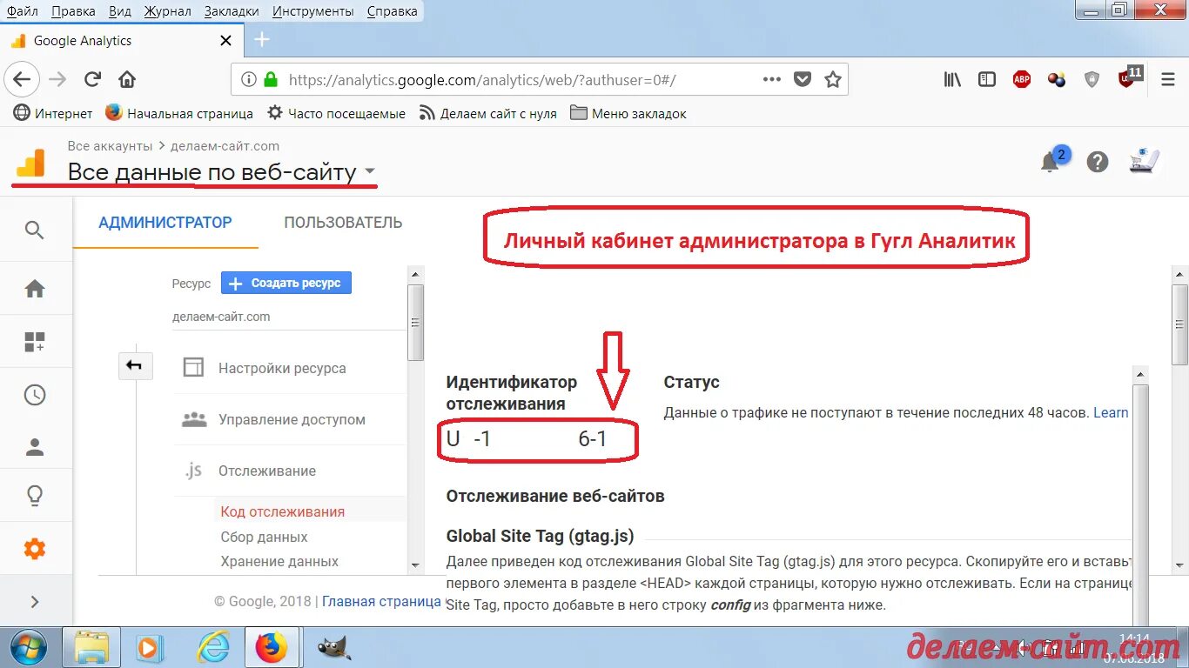Open the Меню закладок folder
1189x668 pixels.
pyautogui.click(x=628, y=113)
